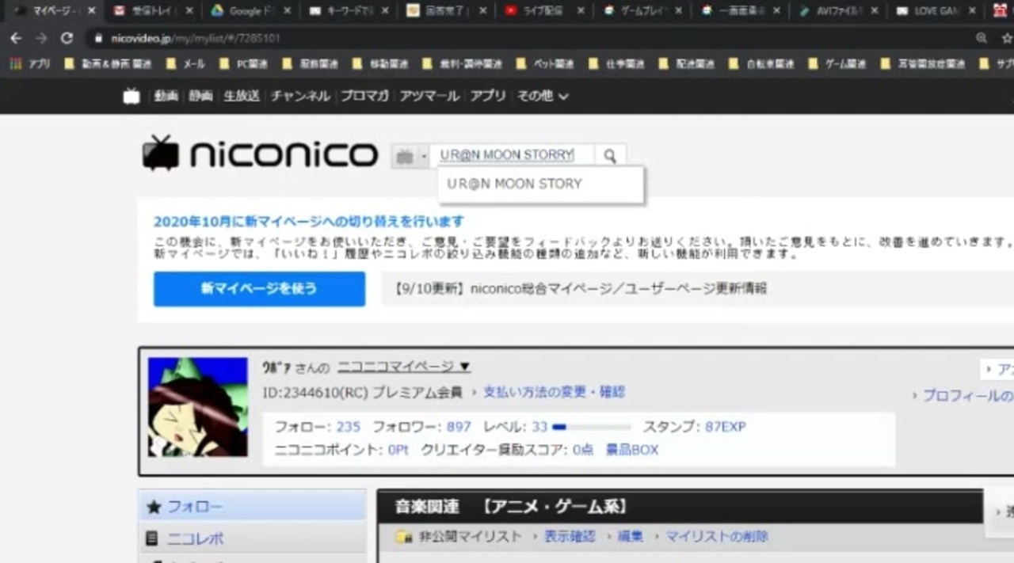Click the user avatar thumbnail
Image resolution: width=1014 pixels, height=563 pixels.
pyautogui.click(x=198, y=406)
